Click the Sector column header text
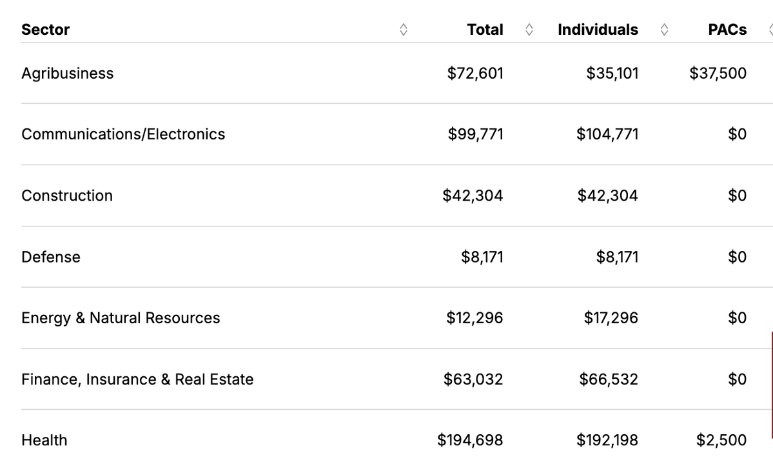 (x=45, y=30)
